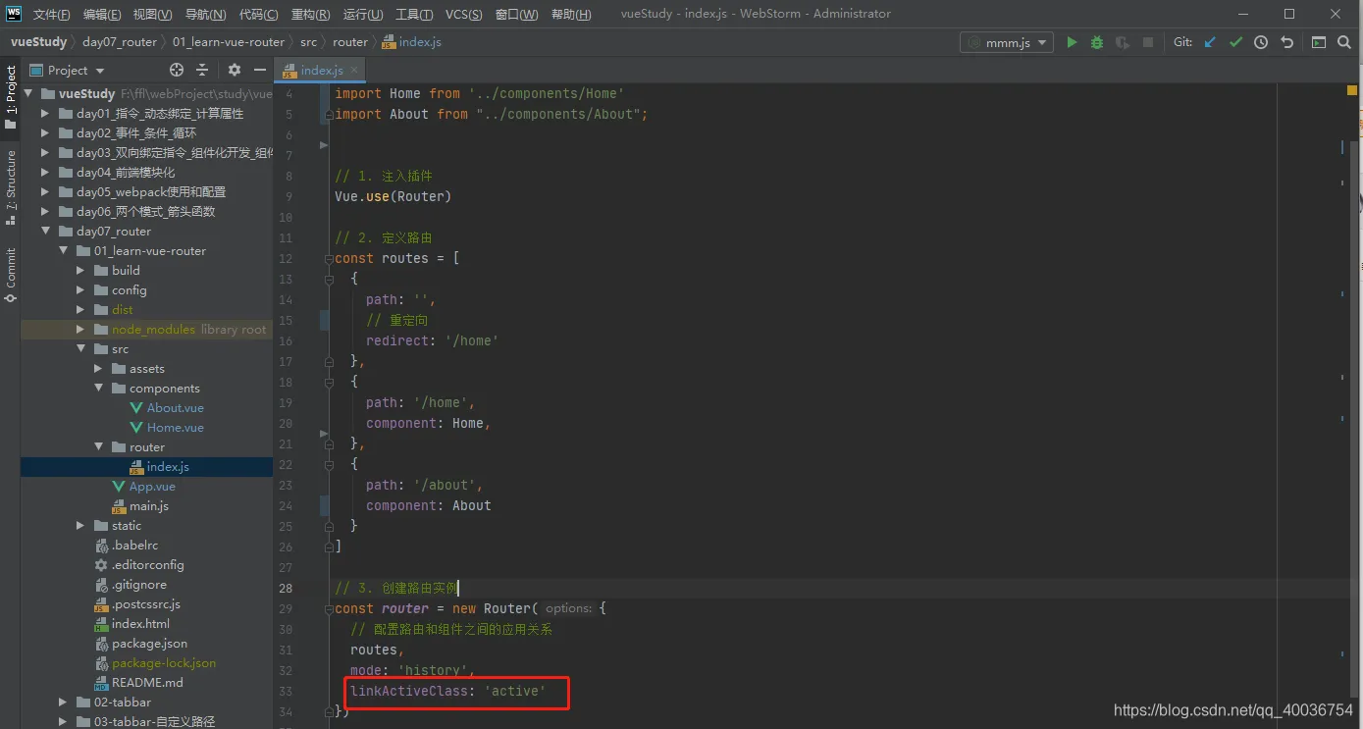
Task: Select About.vue in project tree
Action: click(176, 408)
